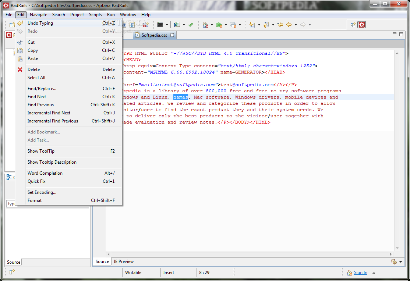Click the RadRails perspective gear icon

pyautogui.click(x=362, y=25)
